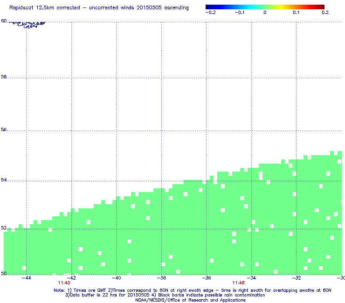Viewport: 345px width, 303px height.
Task: Click the 0.1 color scale label
Action: pos(296,13)
